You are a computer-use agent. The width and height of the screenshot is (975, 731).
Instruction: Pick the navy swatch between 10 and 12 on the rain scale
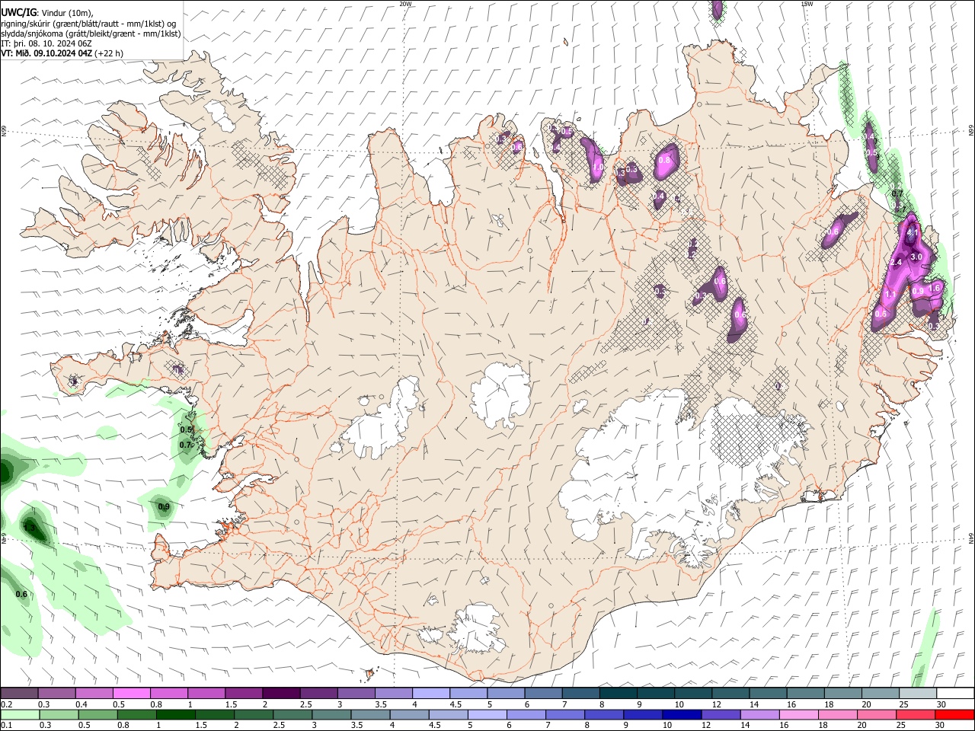pos(681,715)
